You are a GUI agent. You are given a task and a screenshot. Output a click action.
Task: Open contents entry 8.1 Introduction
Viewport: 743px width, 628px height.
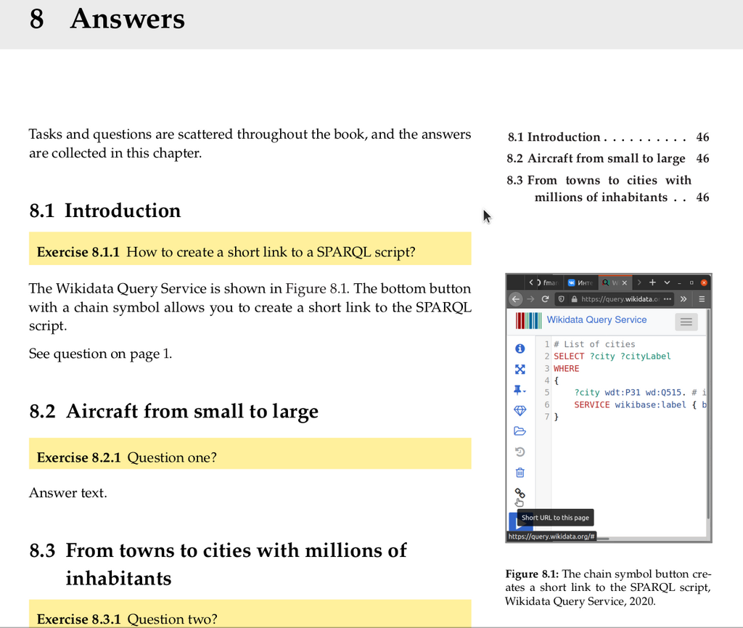pos(608,137)
